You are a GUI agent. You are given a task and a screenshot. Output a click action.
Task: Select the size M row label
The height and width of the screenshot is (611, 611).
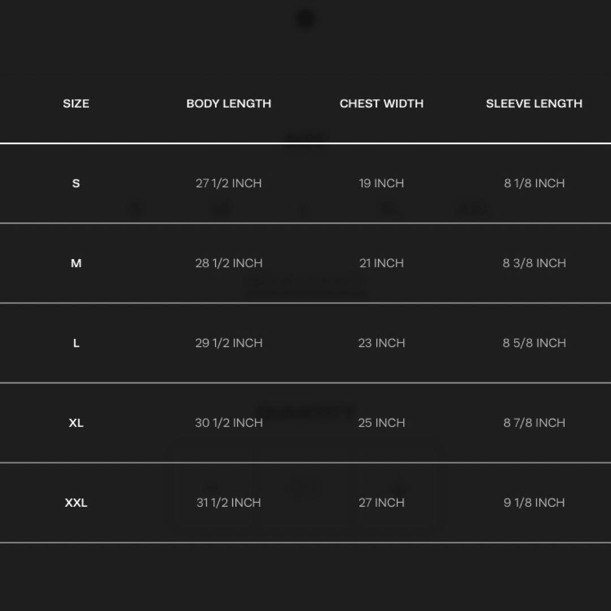(x=76, y=263)
